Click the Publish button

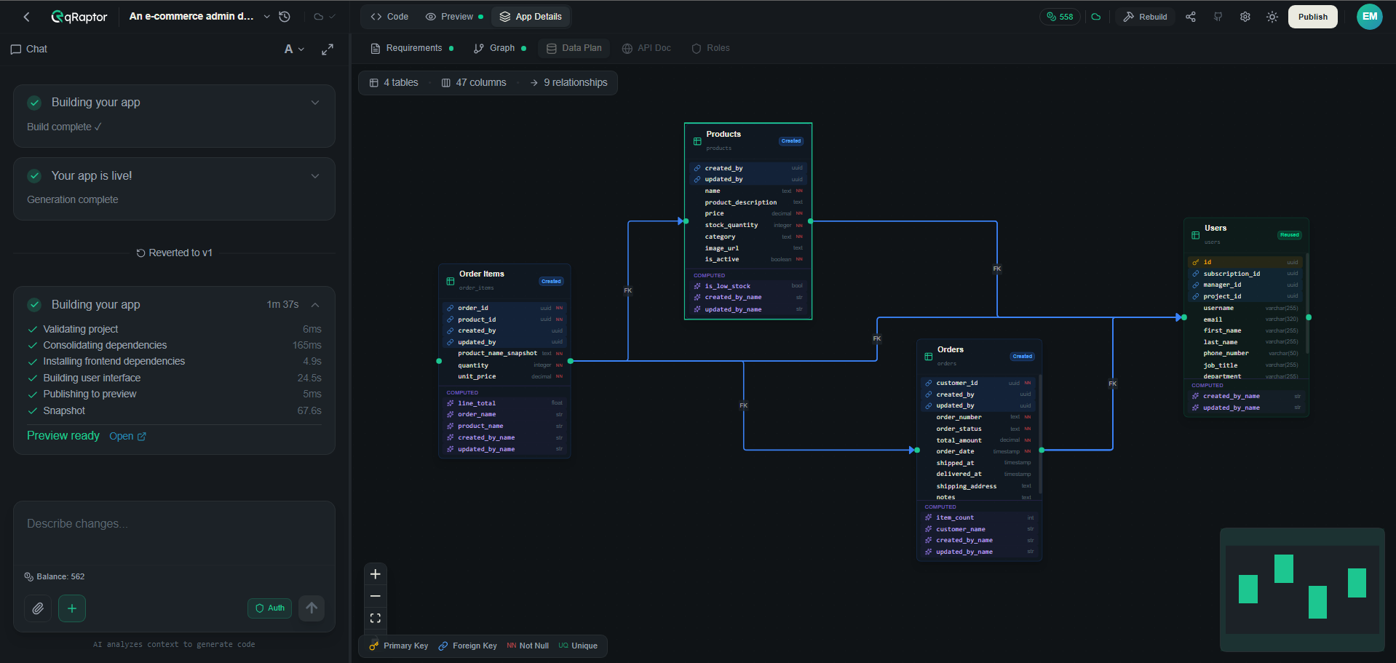[1313, 17]
